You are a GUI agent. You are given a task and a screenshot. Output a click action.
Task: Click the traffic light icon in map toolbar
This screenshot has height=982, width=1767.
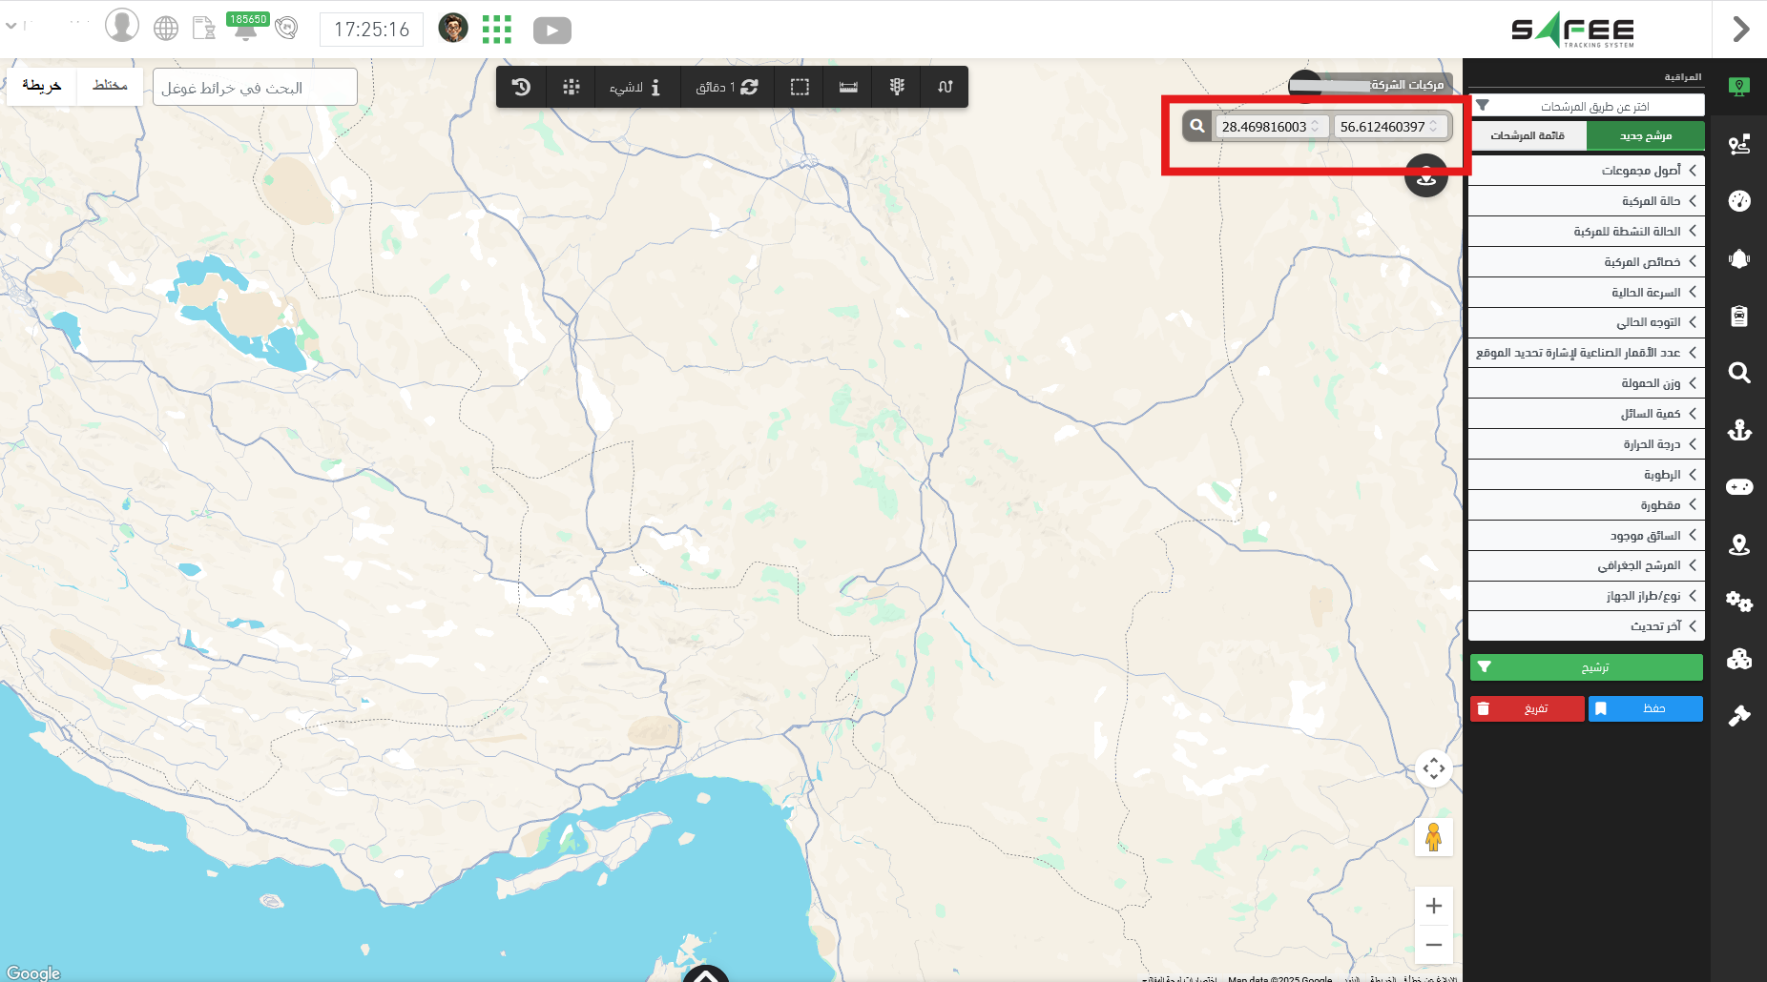coord(897,87)
